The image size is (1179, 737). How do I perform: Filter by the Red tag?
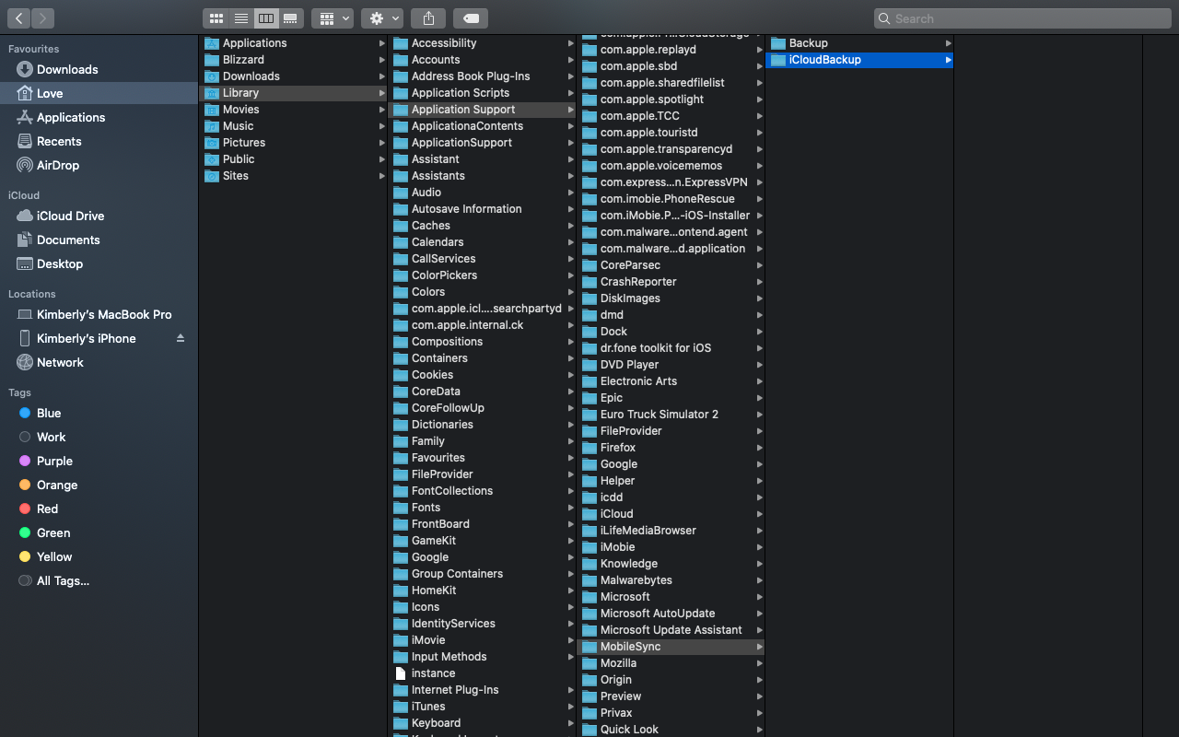pyautogui.click(x=99, y=509)
